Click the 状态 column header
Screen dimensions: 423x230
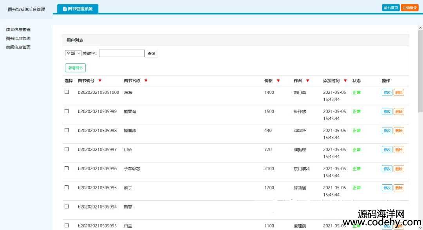click(356, 81)
